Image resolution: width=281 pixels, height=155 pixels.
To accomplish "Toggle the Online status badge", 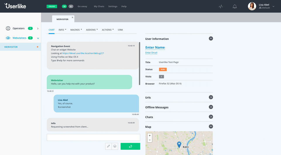I will 52,6.
